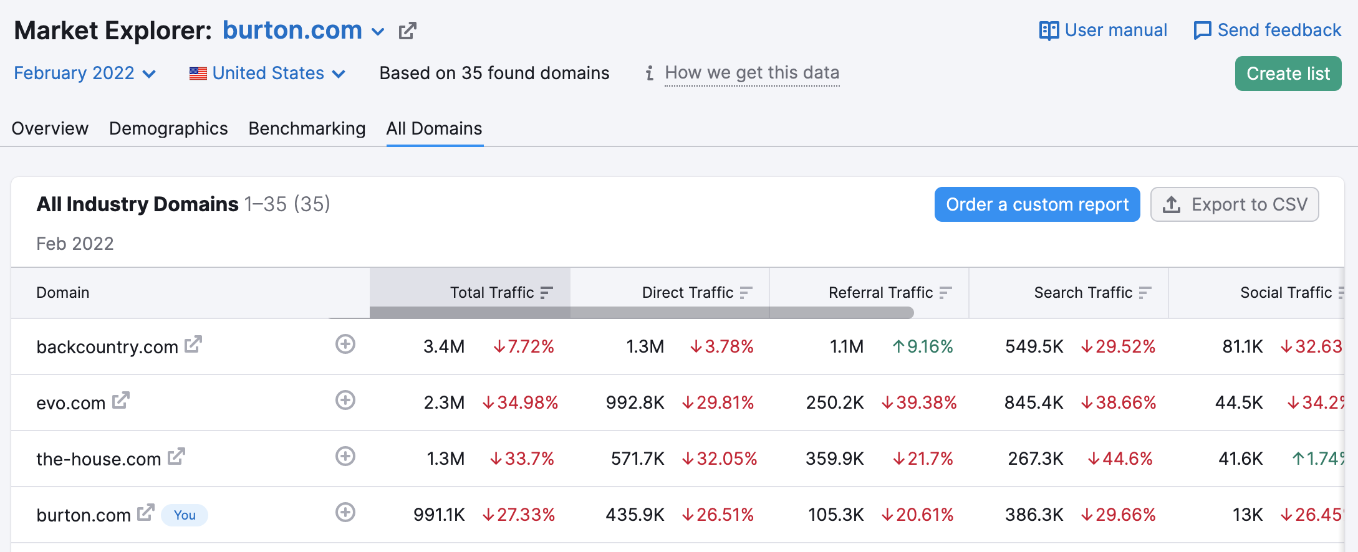This screenshot has width=1358, height=552.
Task: Sort by Direct Traffic icon
Action: 746,293
